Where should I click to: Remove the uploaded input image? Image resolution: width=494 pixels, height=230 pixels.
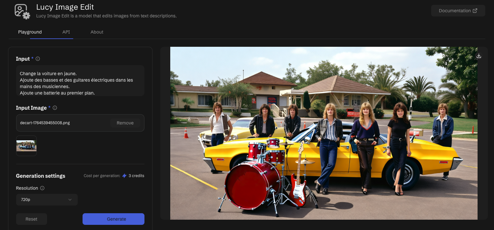[125, 123]
